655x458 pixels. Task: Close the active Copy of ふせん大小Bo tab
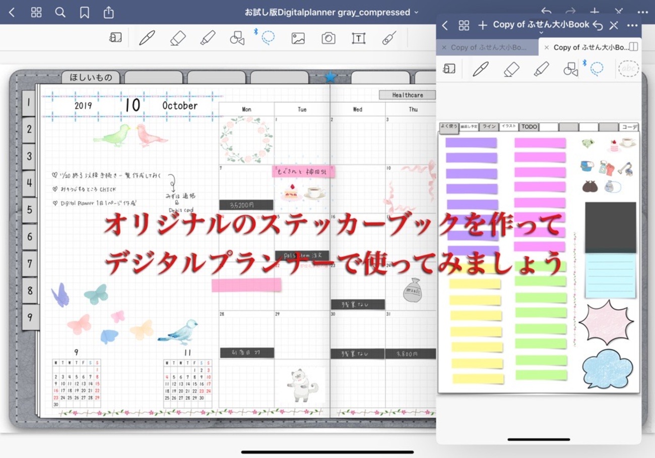[x=546, y=47]
